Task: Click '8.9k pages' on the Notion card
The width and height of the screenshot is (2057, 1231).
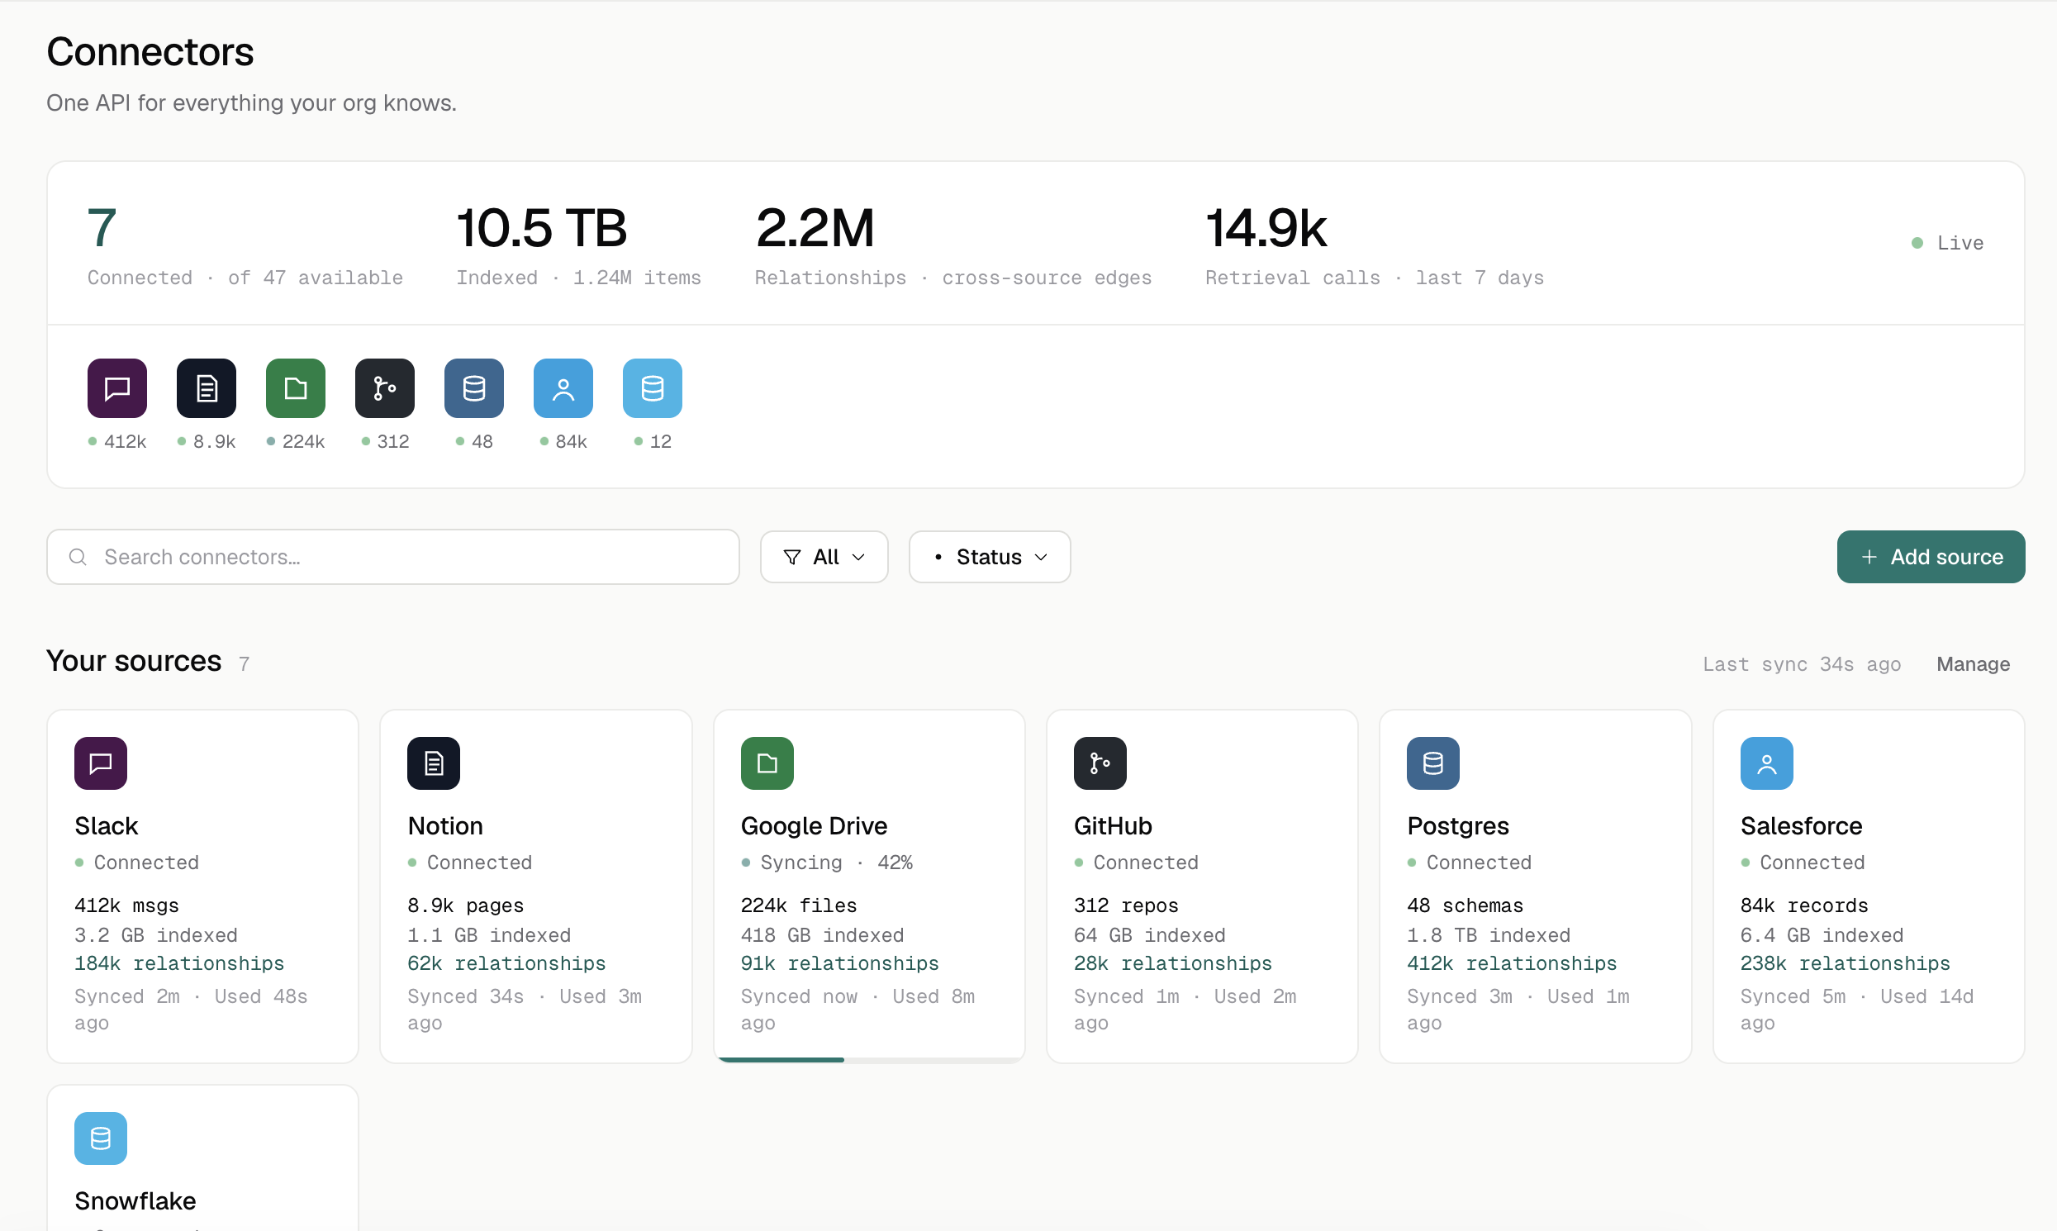Action: [465, 905]
